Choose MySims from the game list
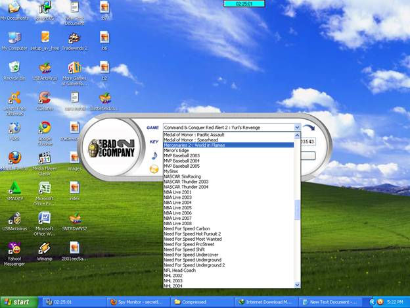Image resolution: width=410 pixels, height=308 pixels. pos(229,171)
